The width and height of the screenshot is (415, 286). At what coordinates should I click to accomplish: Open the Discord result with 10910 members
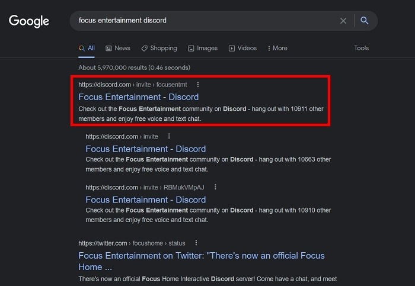(x=146, y=200)
